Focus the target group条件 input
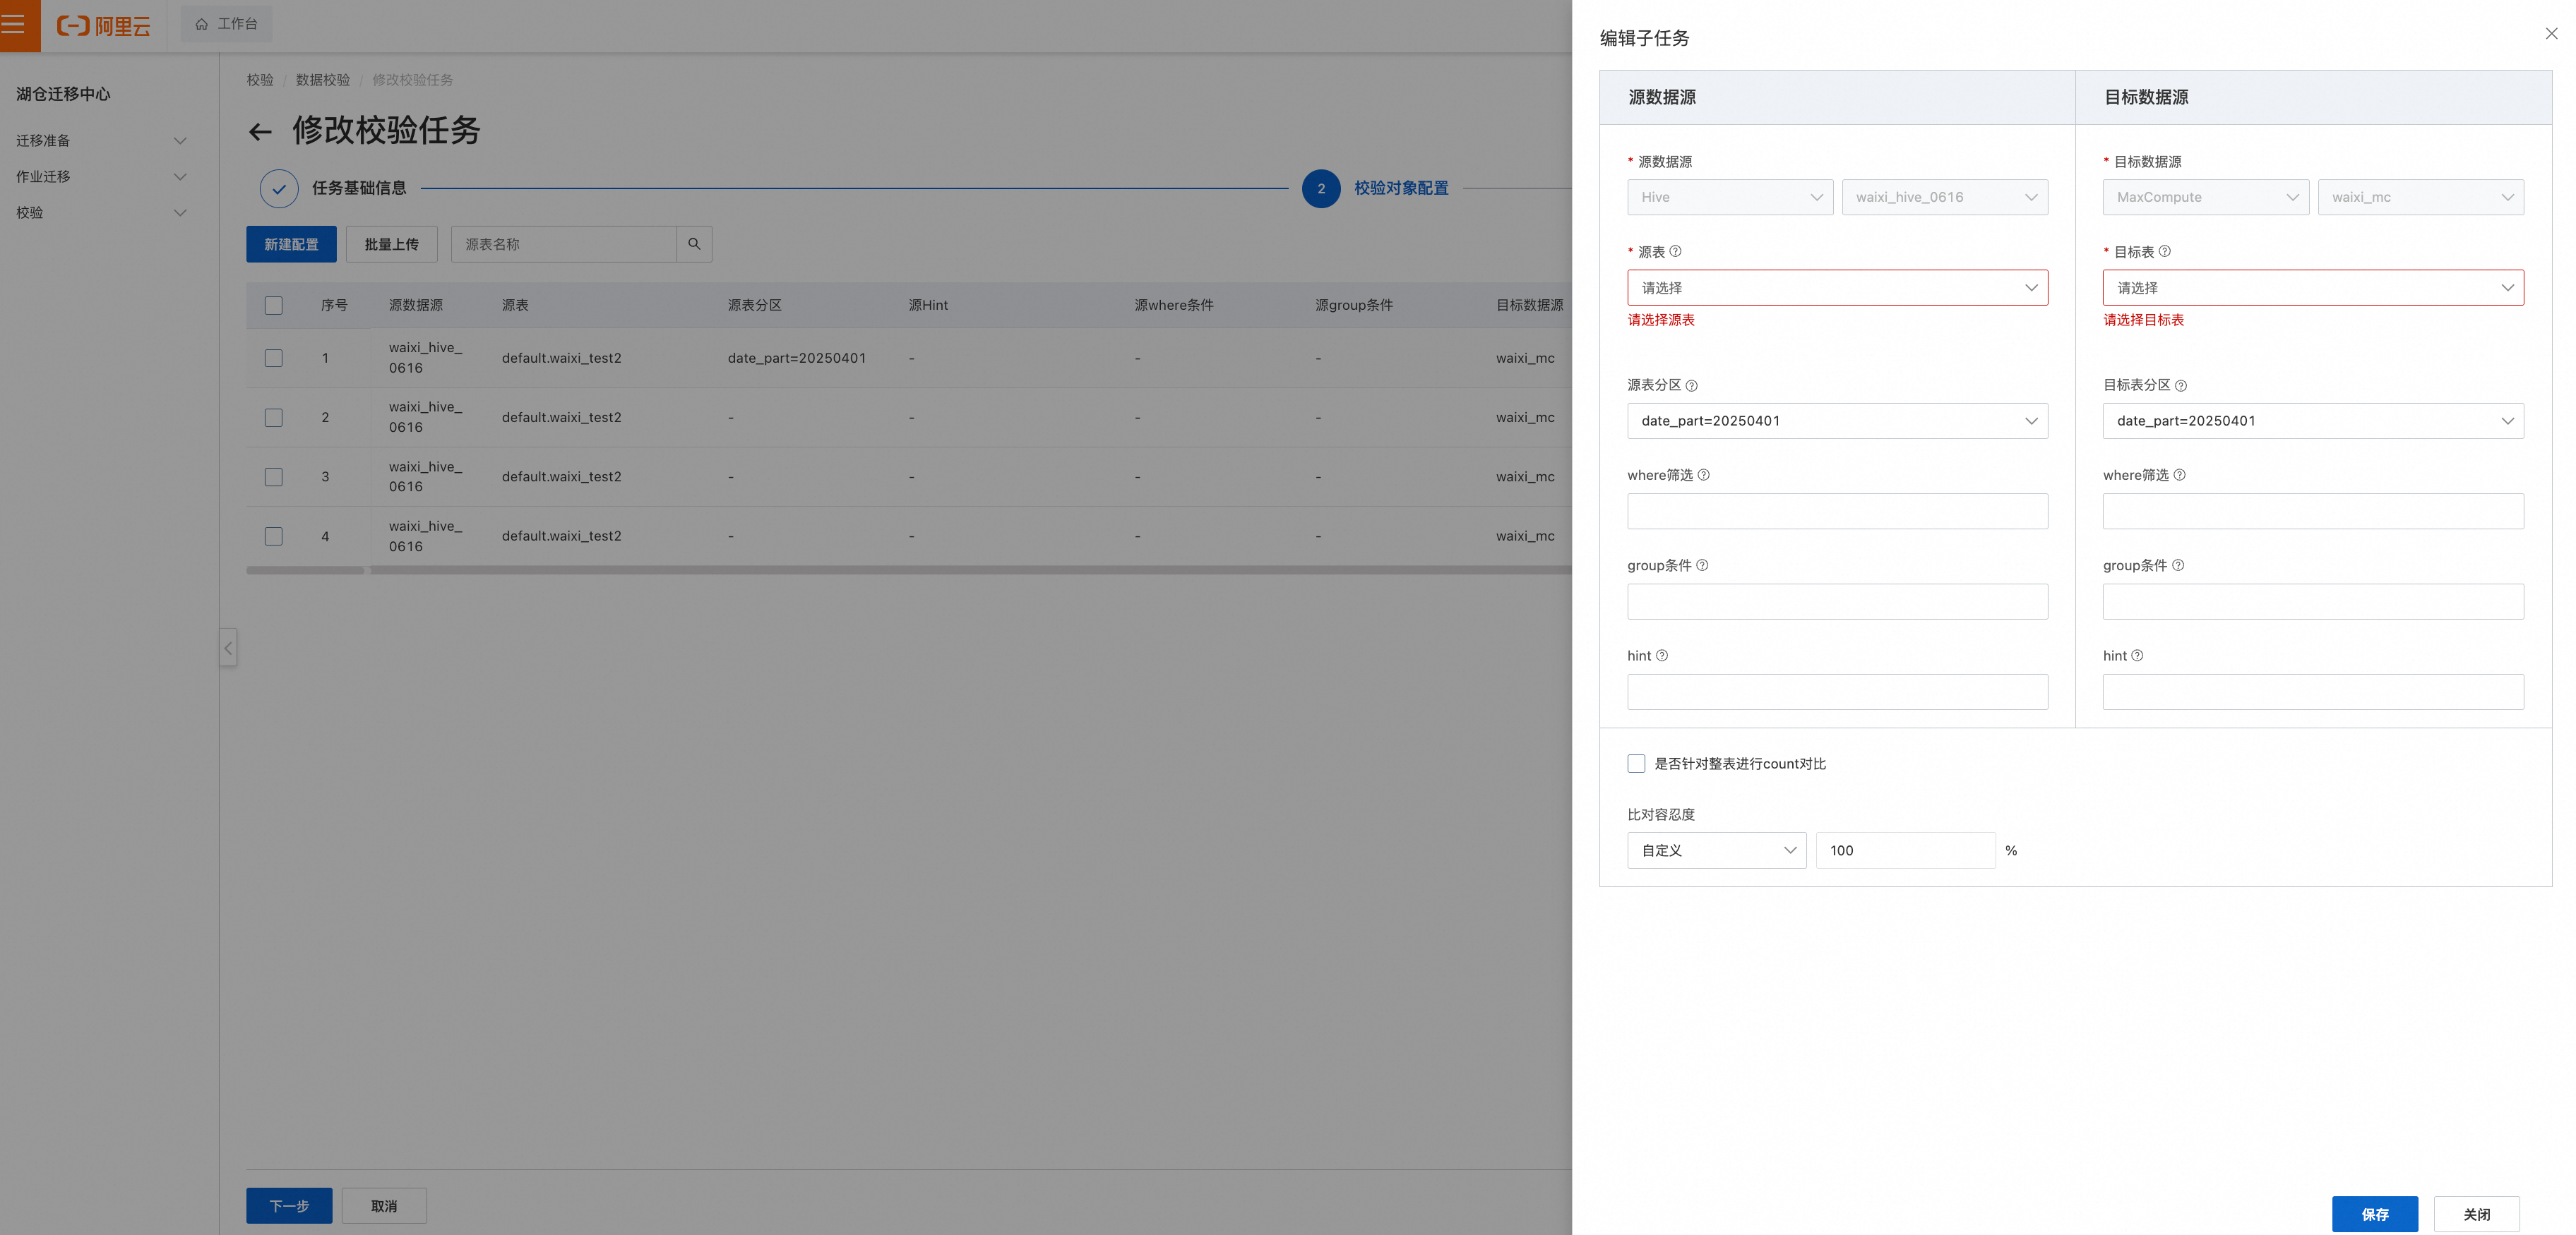The height and width of the screenshot is (1235, 2576). (x=2313, y=601)
